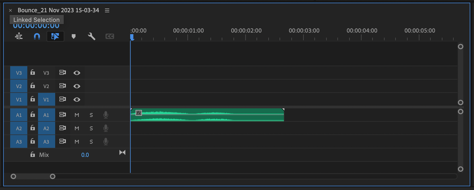Screen dimensions: 474x190
Task: Click the Mix volume value 0.0
Action: (x=85, y=155)
